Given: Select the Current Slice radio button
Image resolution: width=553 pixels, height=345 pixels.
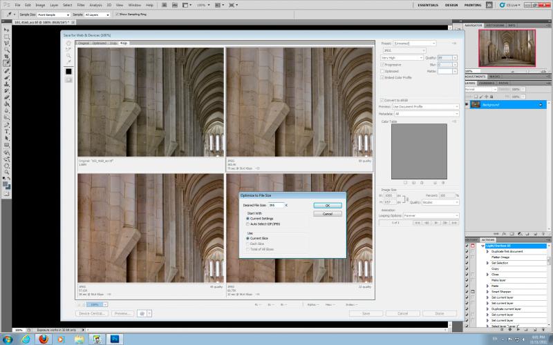Looking at the screenshot, I should coord(247,238).
